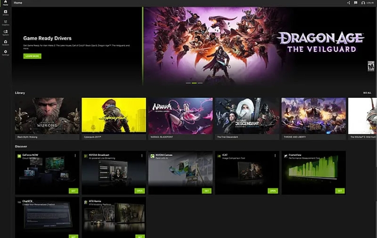Click the RTX Remix card title
The width and height of the screenshot is (377, 238).
click(95, 201)
